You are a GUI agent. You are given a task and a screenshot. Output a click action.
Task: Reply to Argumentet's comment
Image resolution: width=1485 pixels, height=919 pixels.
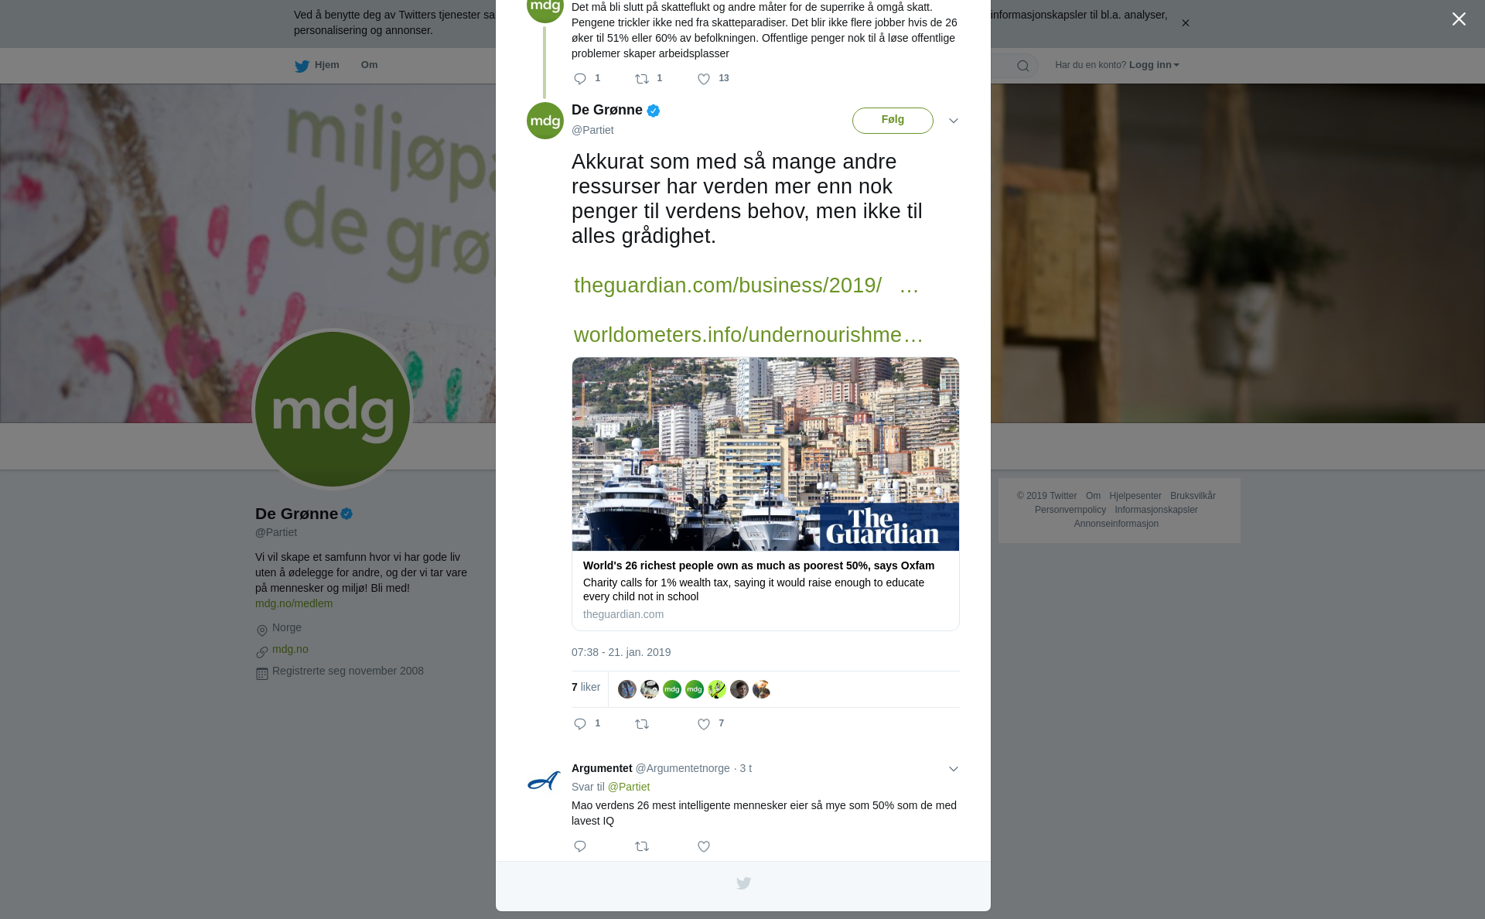click(x=580, y=847)
